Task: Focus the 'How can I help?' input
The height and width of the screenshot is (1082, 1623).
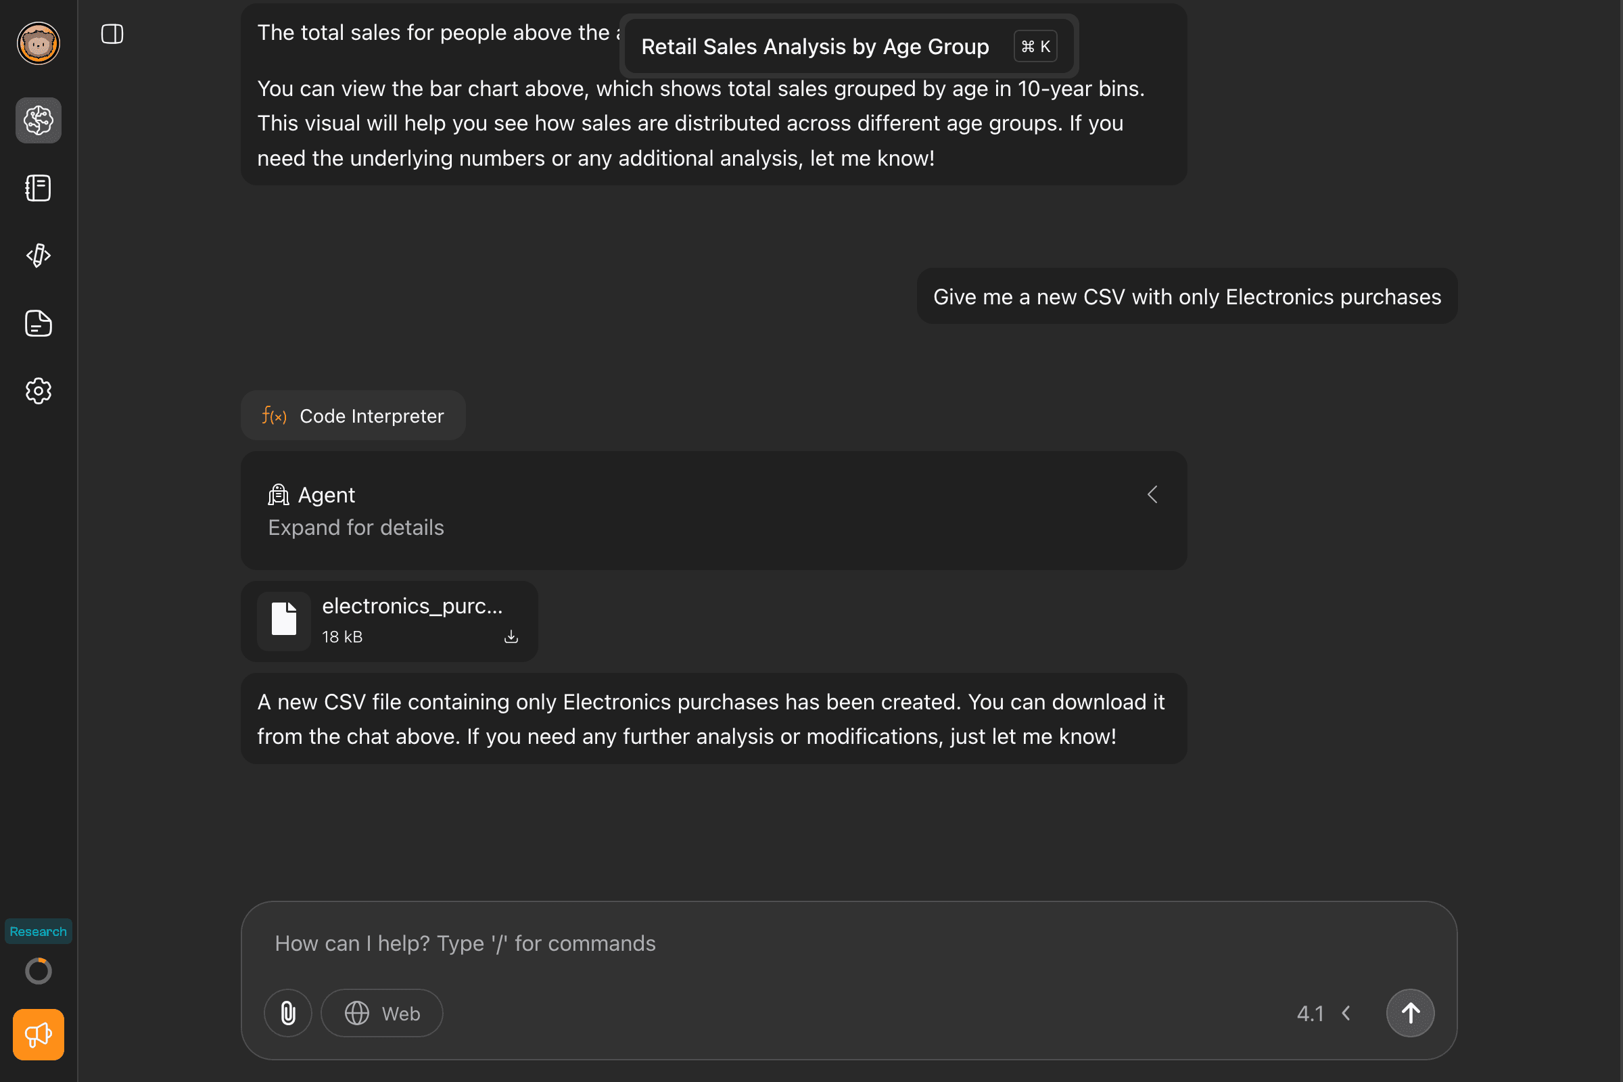Action: (849, 943)
